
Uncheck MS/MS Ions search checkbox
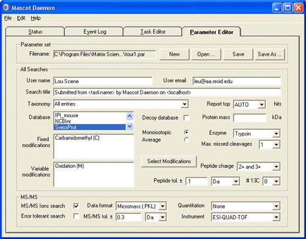[x=76, y=206]
